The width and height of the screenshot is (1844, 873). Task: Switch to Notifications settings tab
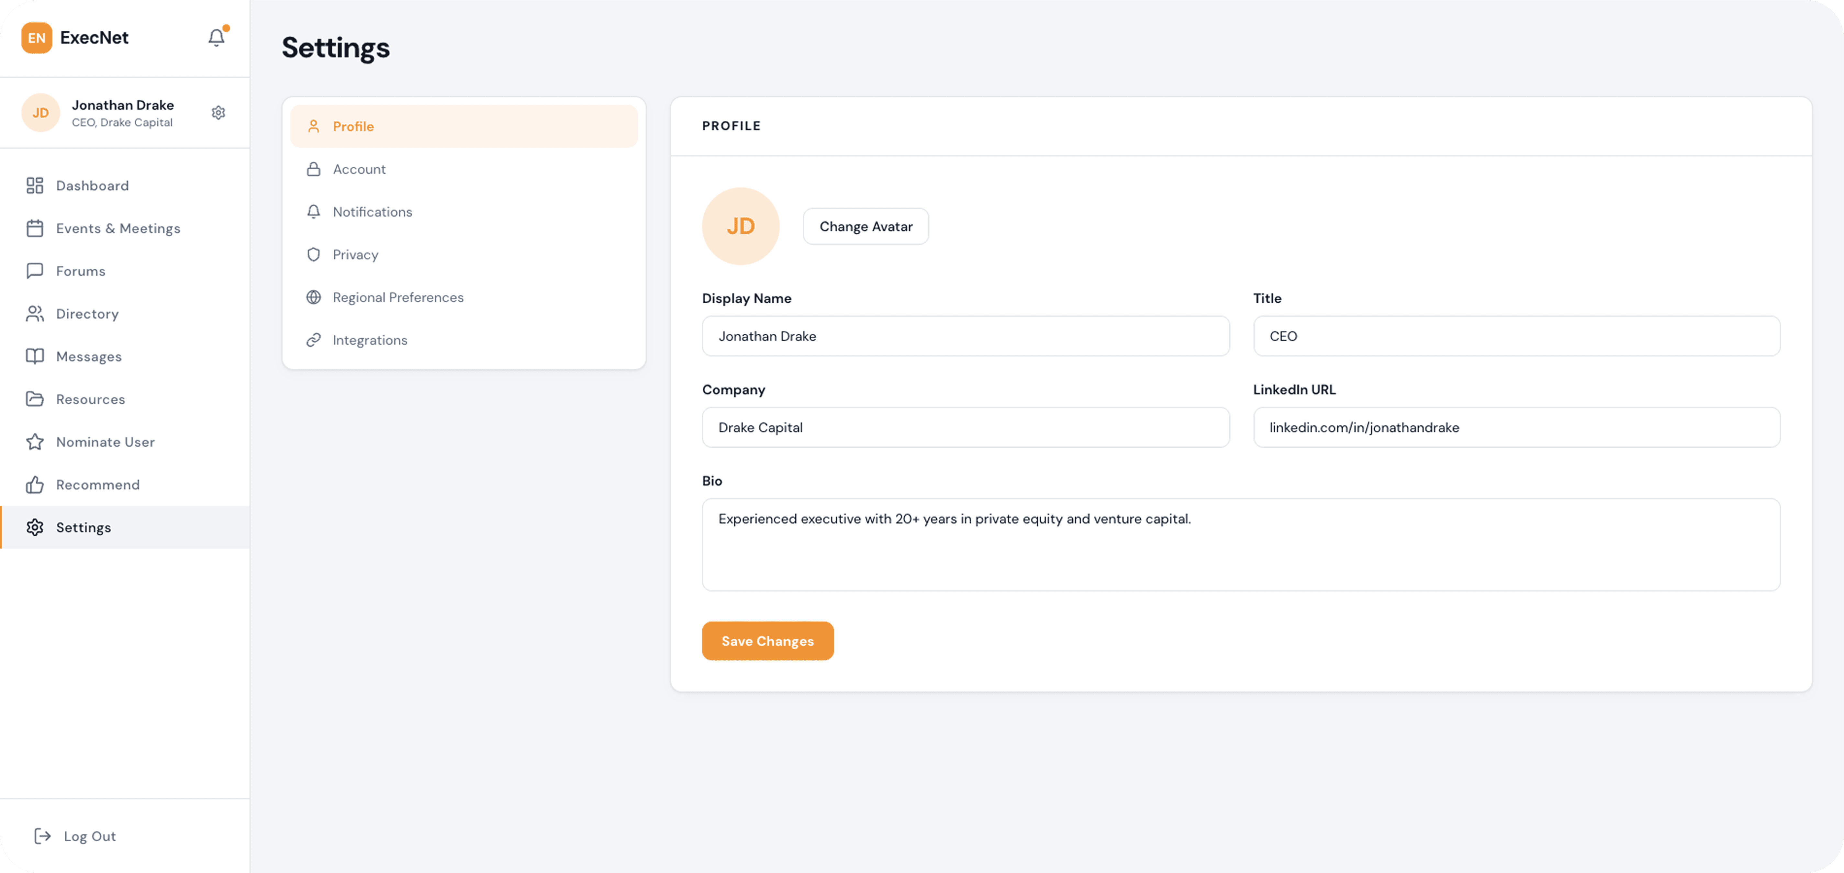[372, 212]
